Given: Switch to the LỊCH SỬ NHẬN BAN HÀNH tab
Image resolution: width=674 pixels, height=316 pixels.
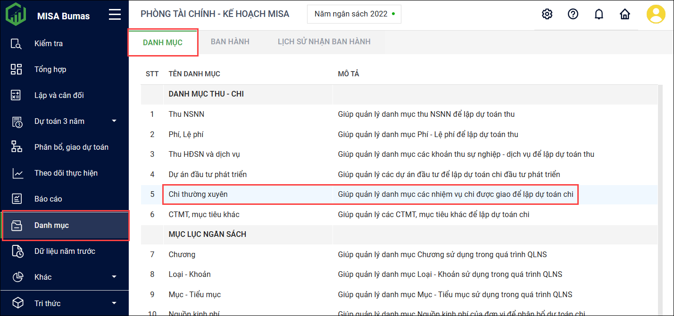Looking at the screenshot, I should 324,42.
